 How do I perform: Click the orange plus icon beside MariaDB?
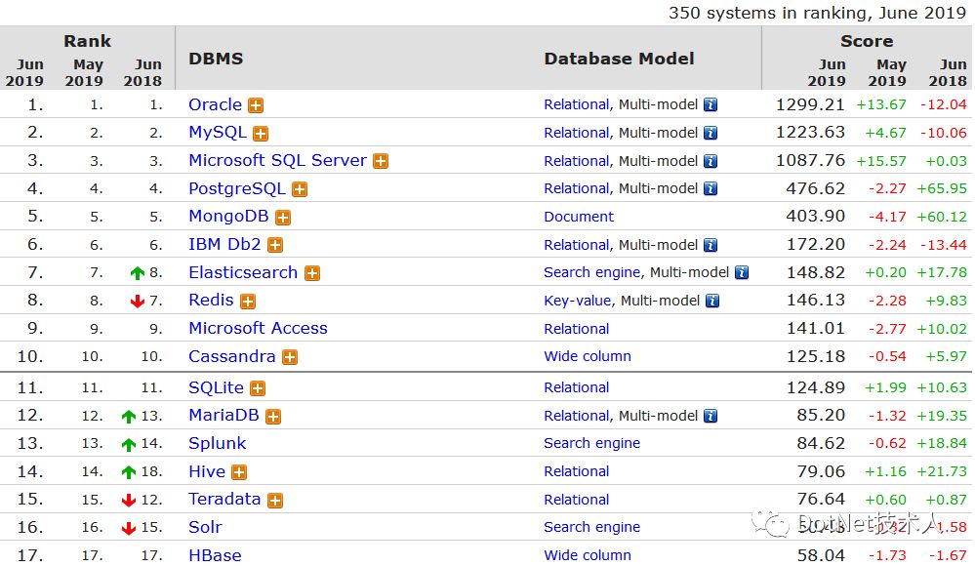273,416
